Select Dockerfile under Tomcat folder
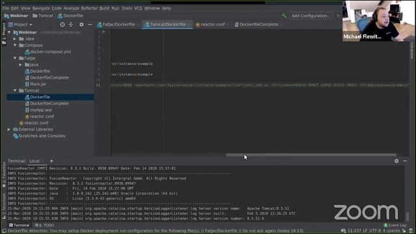The height and width of the screenshot is (234, 416). pos(38,97)
